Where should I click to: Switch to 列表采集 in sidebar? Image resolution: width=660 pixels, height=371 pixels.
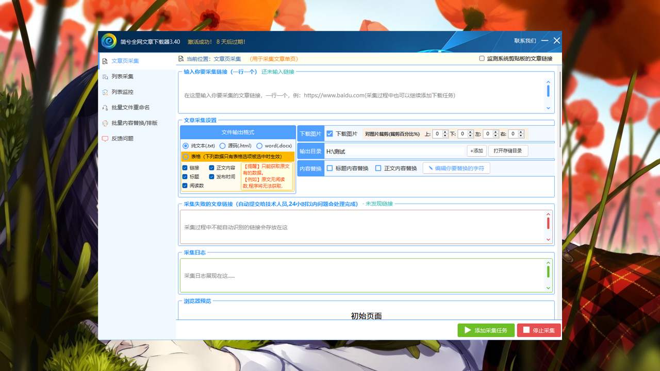click(x=137, y=76)
